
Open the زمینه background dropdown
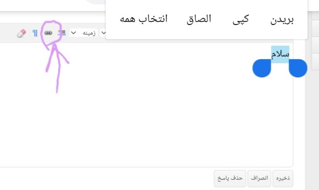(83, 33)
